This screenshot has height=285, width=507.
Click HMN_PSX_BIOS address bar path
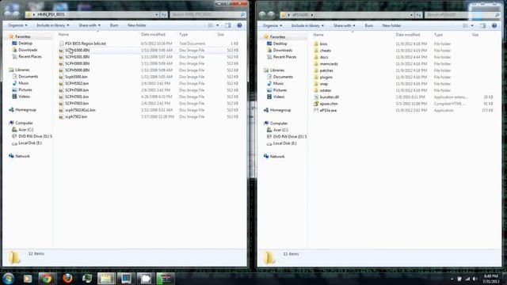click(51, 14)
